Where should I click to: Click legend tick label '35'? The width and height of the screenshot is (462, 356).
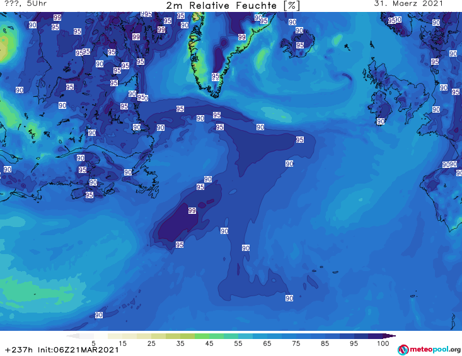(x=180, y=343)
